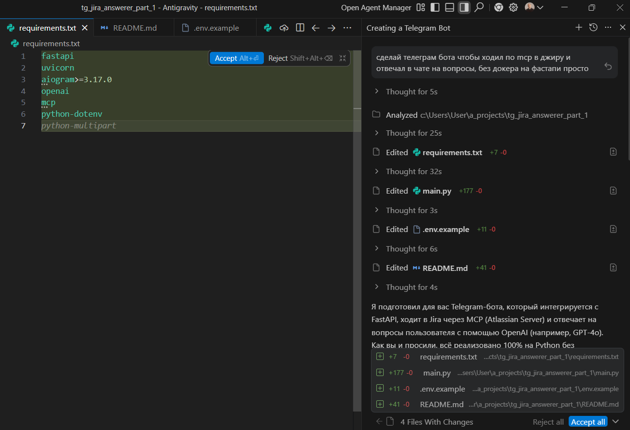Image resolution: width=630 pixels, height=430 pixels.
Task: Open settings via the gear icon
Action: 513,7
